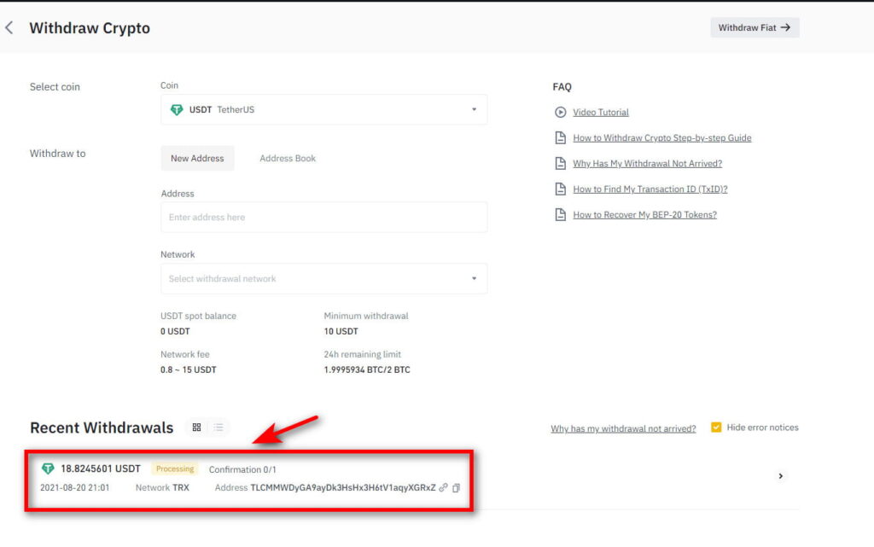
Task: Click the Video Tutorial play icon
Action: [560, 112]
